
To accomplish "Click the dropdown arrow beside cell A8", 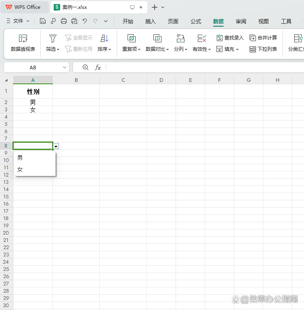I will click(56, 146).
